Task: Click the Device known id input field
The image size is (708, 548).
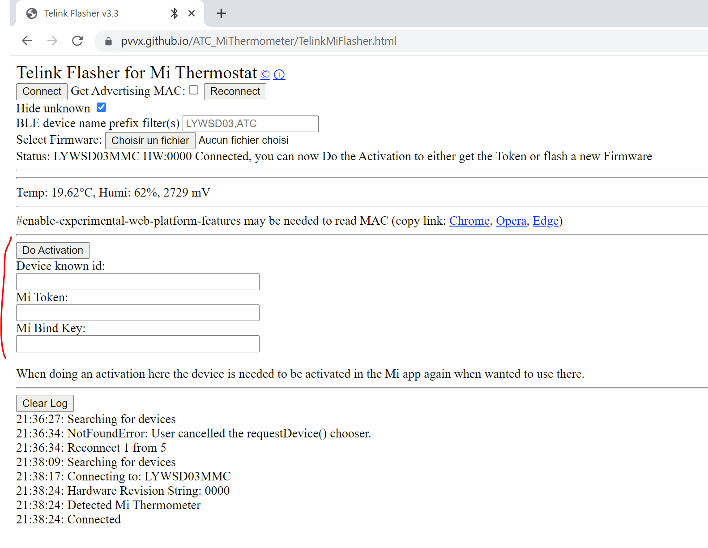Action: coord(138,282)
